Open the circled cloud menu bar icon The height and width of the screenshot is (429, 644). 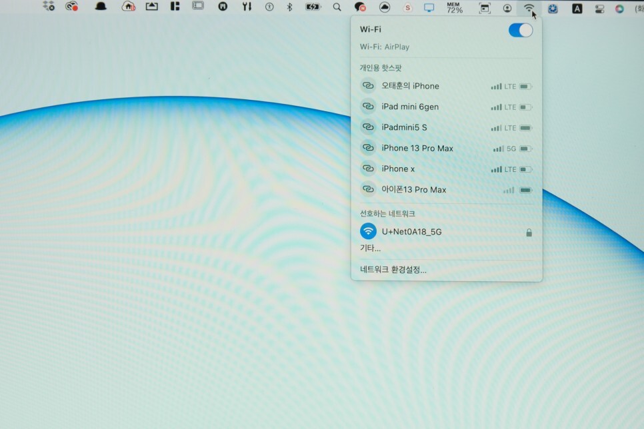point(385,7)
